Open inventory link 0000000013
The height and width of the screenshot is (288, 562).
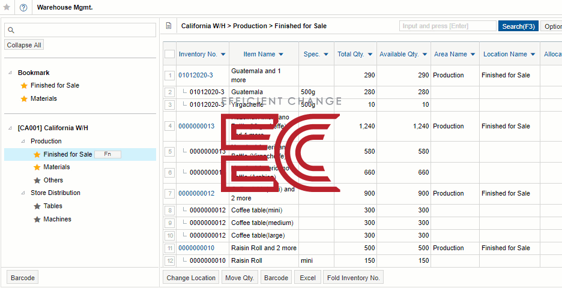tap(196, 126)
